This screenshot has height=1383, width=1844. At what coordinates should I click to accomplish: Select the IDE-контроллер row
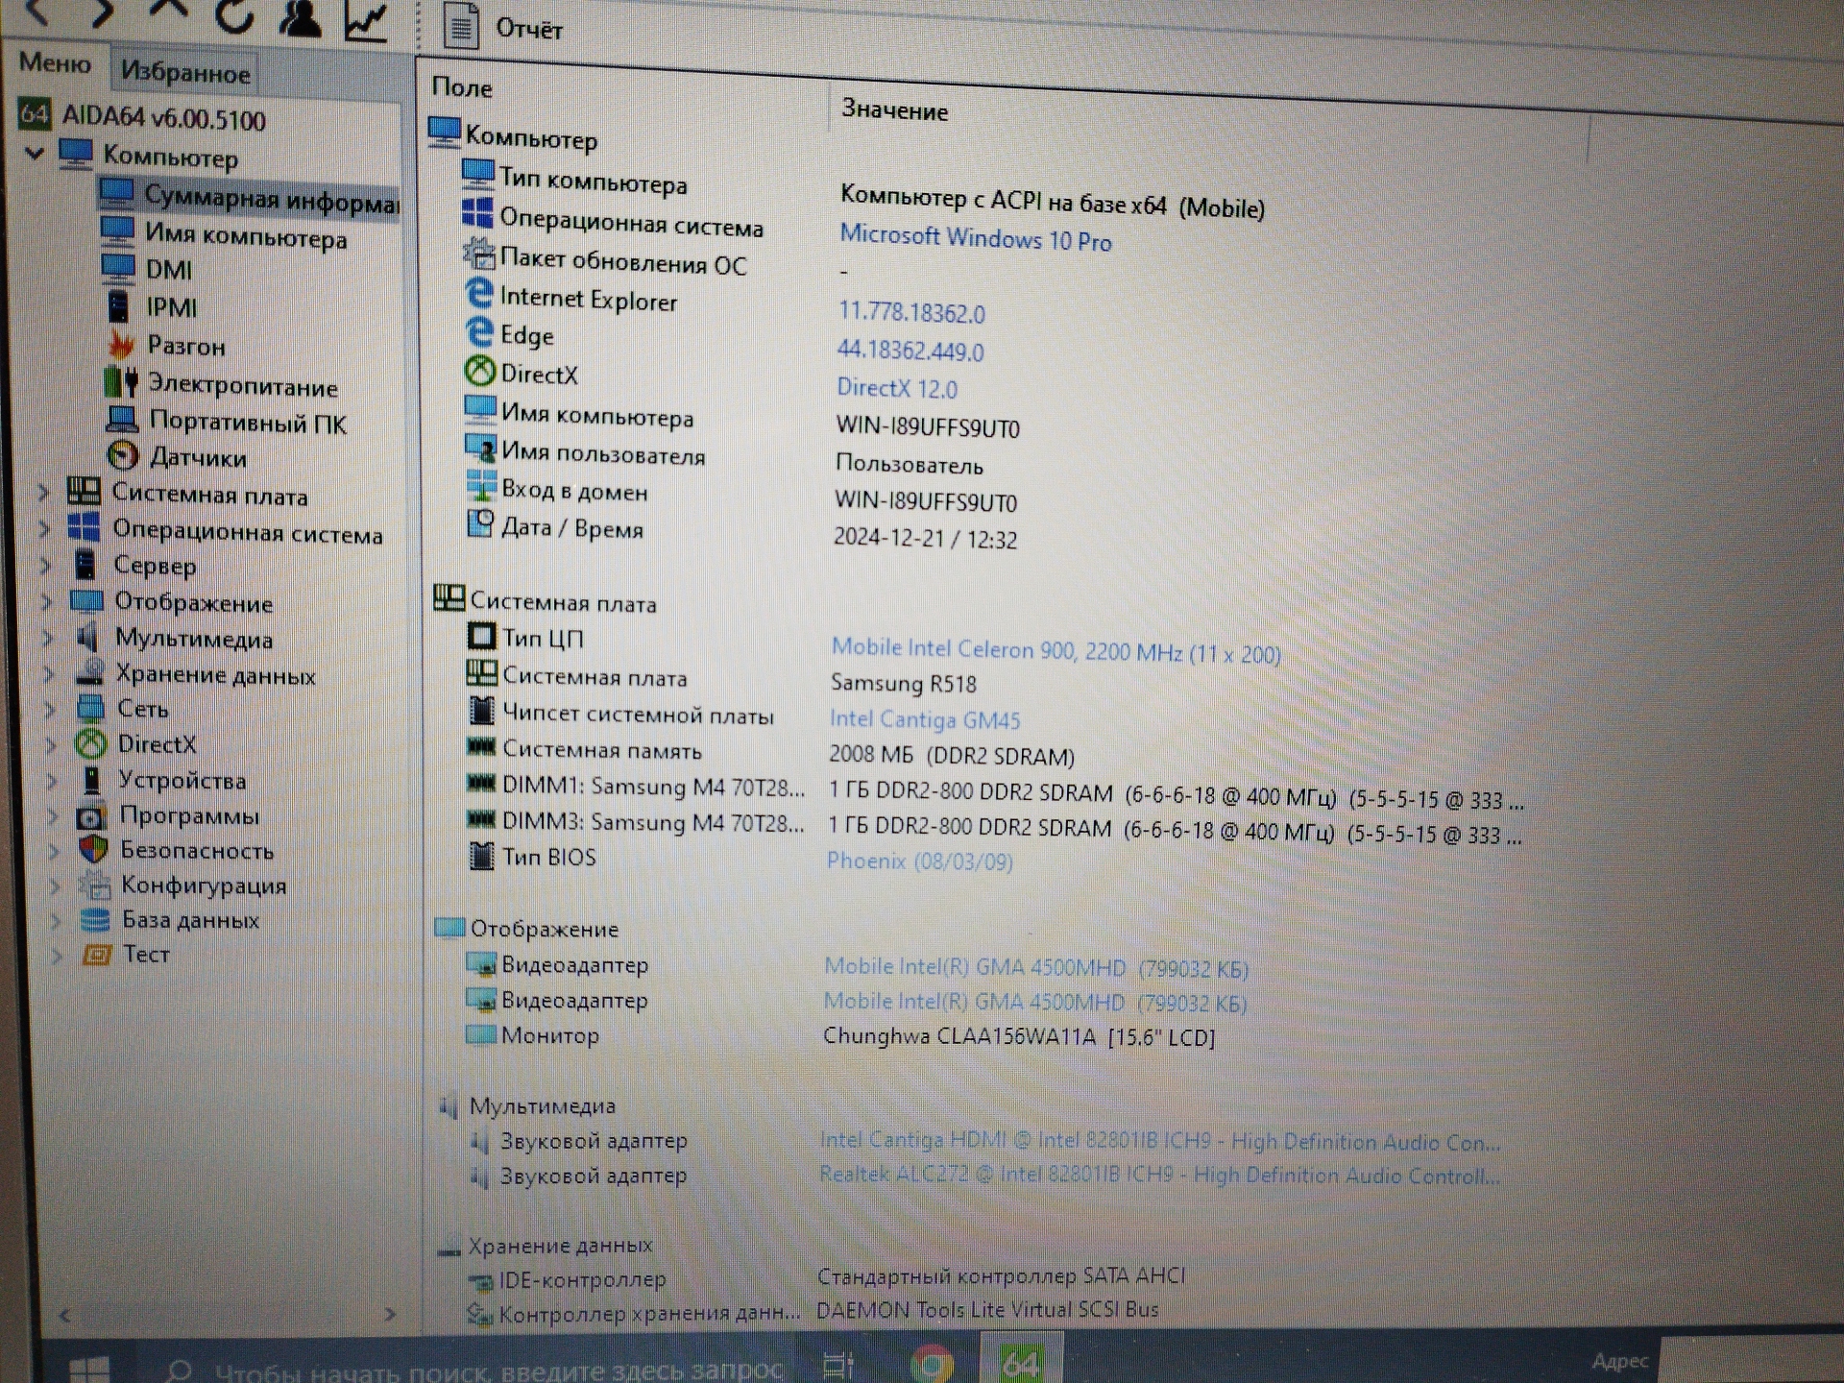826,1278
